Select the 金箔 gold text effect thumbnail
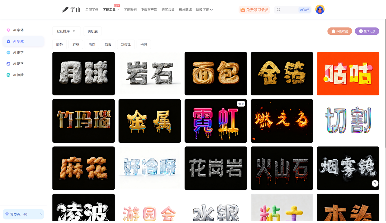 coord(282,74)
